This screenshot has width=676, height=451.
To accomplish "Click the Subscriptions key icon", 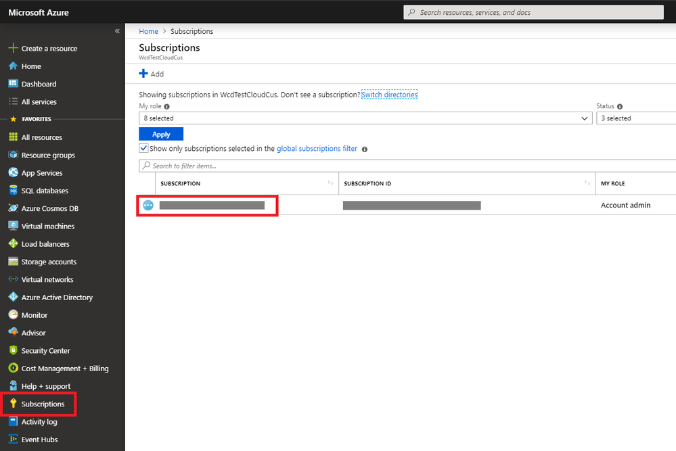I will (x=14, y=404).
